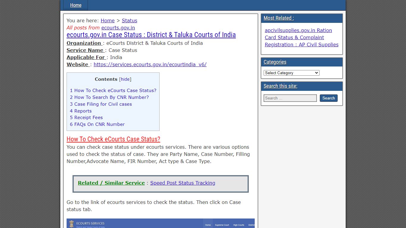Expand the Select Category dropdown
The height and width of the screenshot is (228, 406).
tap(292, 73)
